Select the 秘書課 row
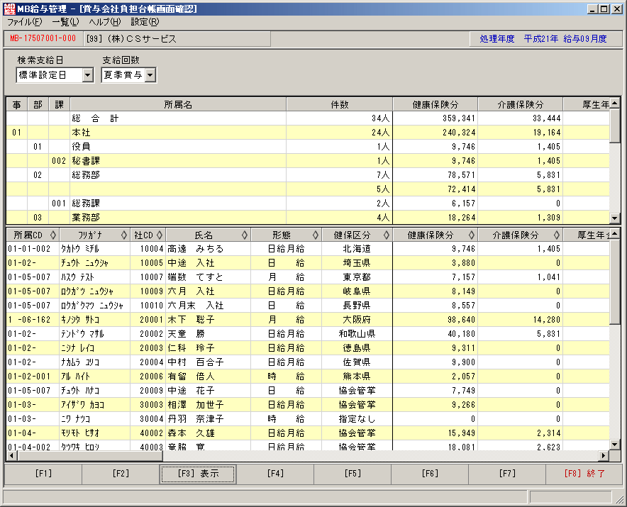Image resolution: width=627 pixels, height=507 pixels. tap(308, 161)
